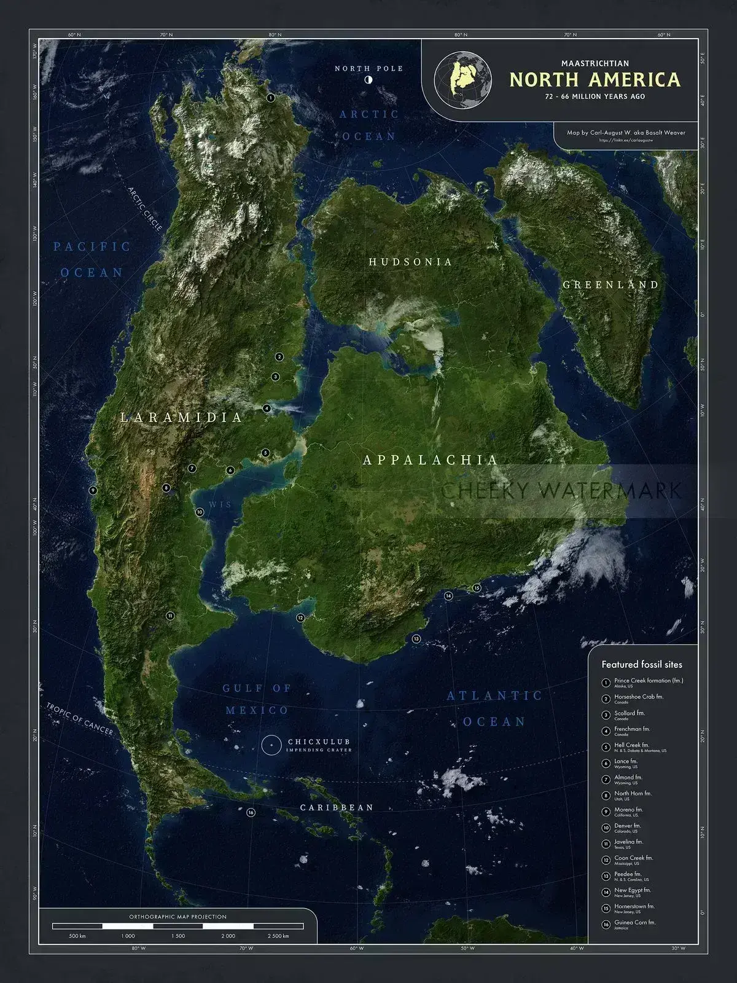Click the ARCTIC OCEAN label
Screen dimensions: 737x983
(x=369, y=125)
